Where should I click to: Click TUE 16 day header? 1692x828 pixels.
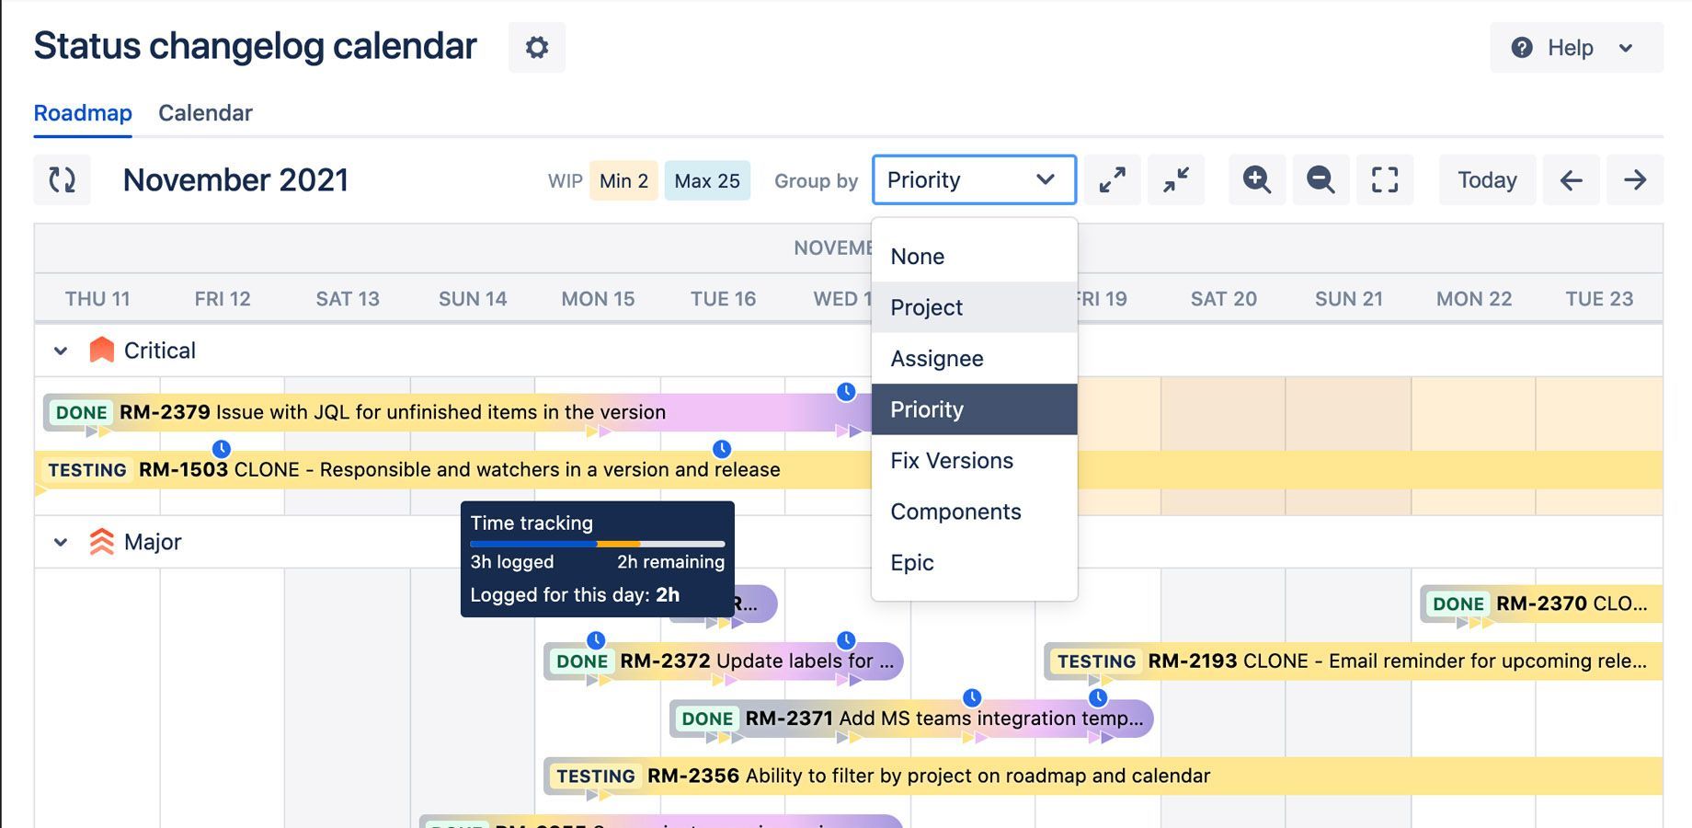[723, 298]
